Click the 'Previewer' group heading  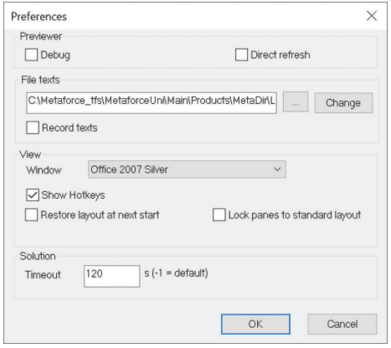(41, 36)
